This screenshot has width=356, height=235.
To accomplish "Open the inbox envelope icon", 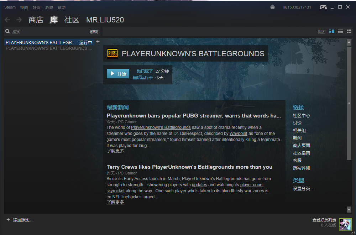I will tap(272, 7).
